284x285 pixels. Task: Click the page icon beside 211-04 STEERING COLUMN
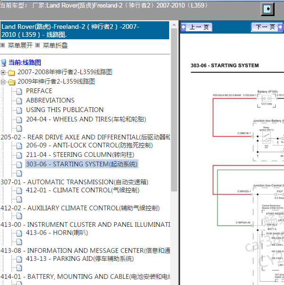(19, 155)
